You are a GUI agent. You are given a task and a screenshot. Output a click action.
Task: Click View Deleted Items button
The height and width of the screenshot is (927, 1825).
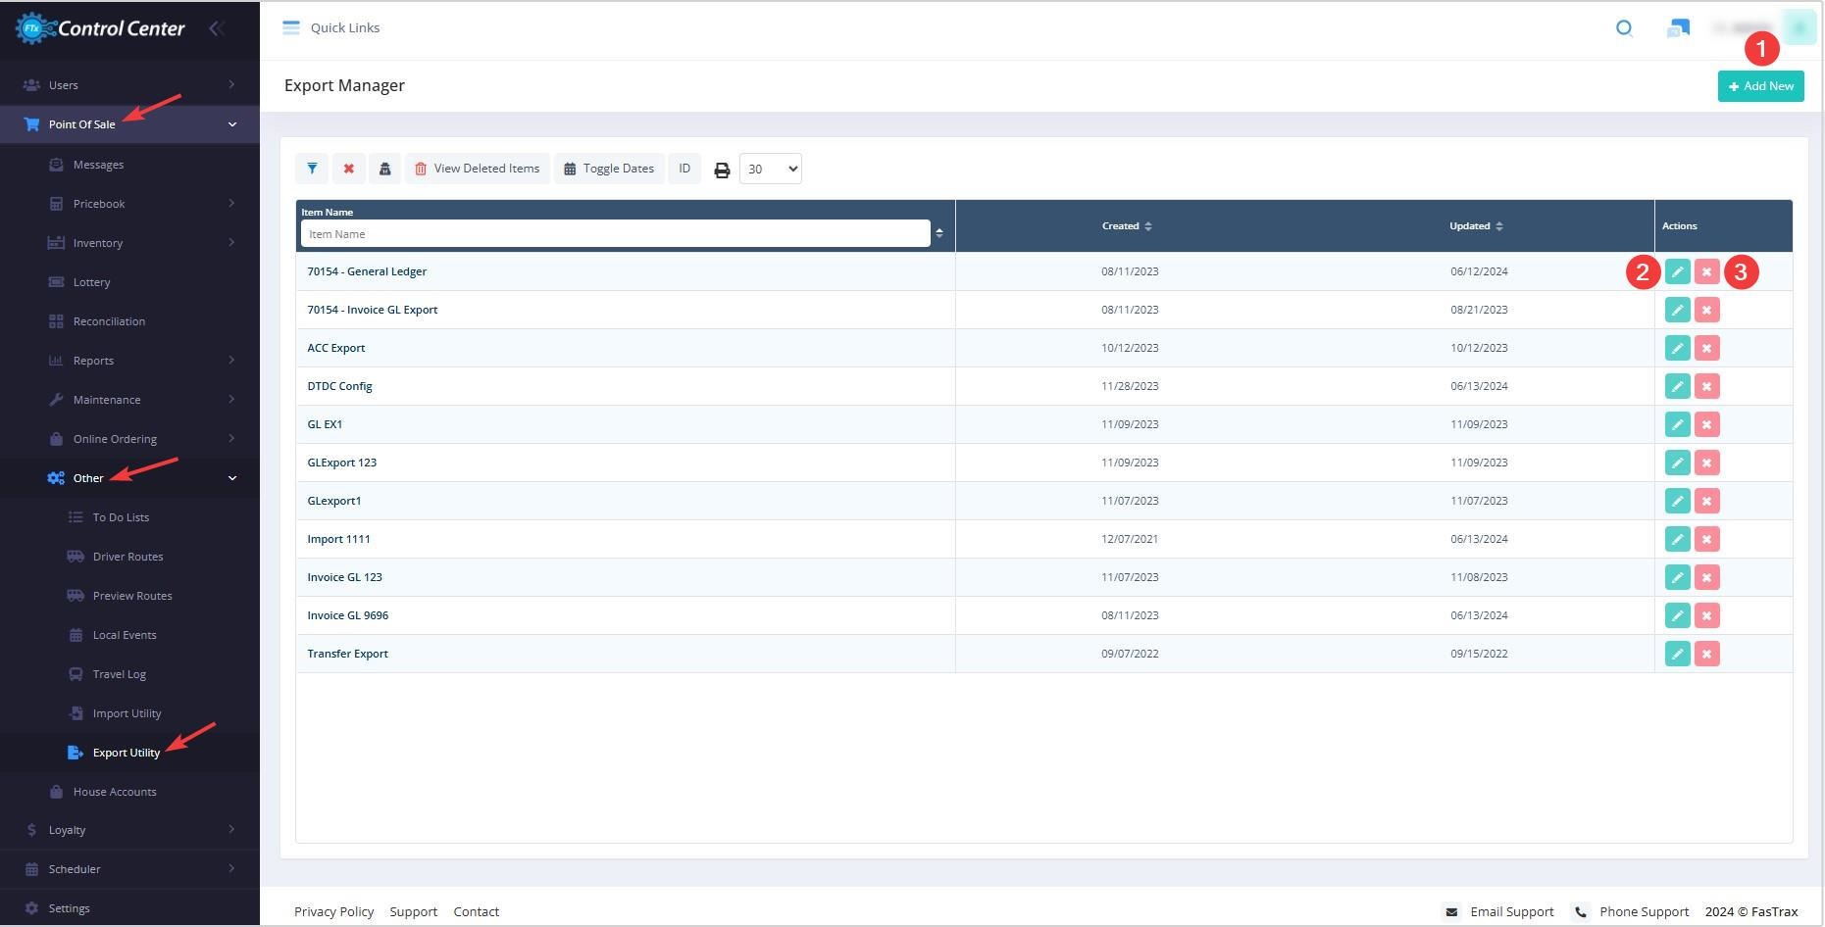pos(478,169)
